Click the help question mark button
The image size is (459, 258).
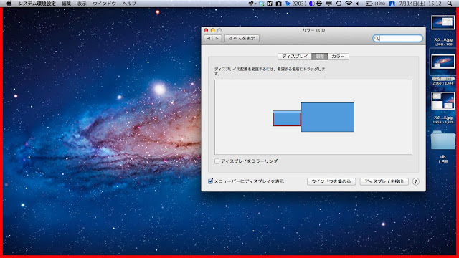pos(415,181)
